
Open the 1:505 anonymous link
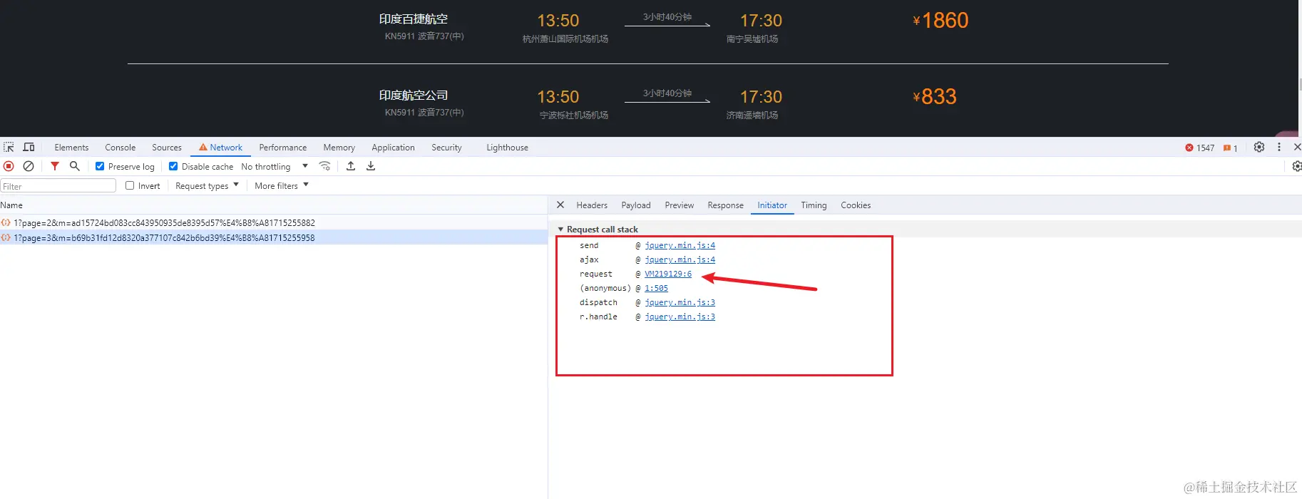pyautogui.click(x=656, y=288)
